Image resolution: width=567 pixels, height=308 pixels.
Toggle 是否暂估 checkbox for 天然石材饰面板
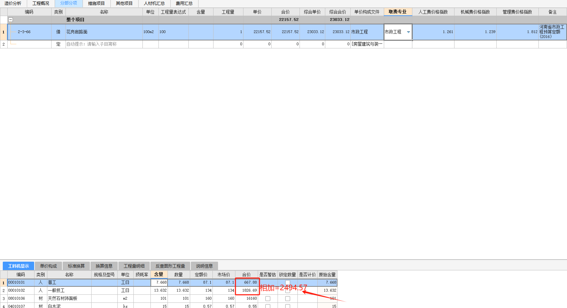268,299
